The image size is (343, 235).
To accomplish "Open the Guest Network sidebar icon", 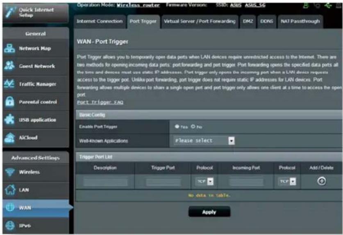I will click(x=9, y=66).
